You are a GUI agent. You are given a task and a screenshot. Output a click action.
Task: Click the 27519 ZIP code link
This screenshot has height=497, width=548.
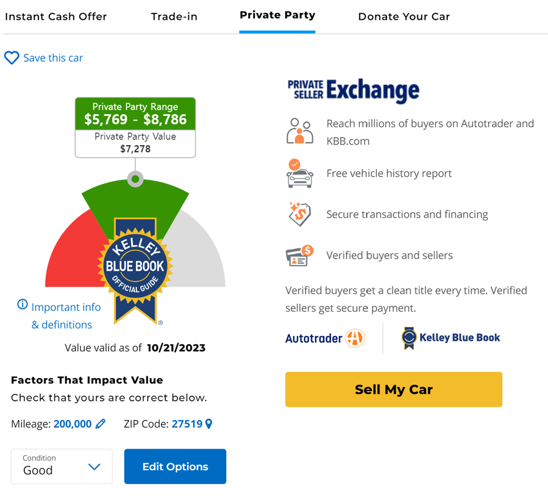coord(187,424)
